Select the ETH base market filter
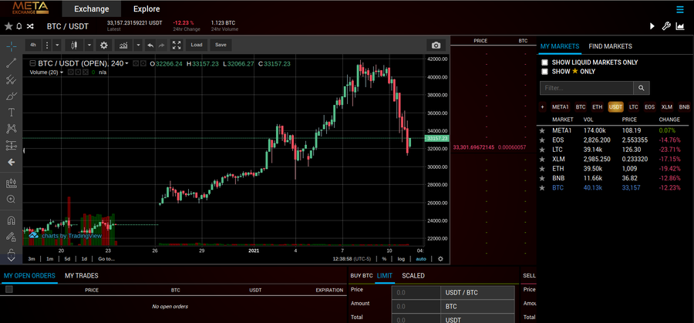The image size is (694, 323). pos(598,107)
